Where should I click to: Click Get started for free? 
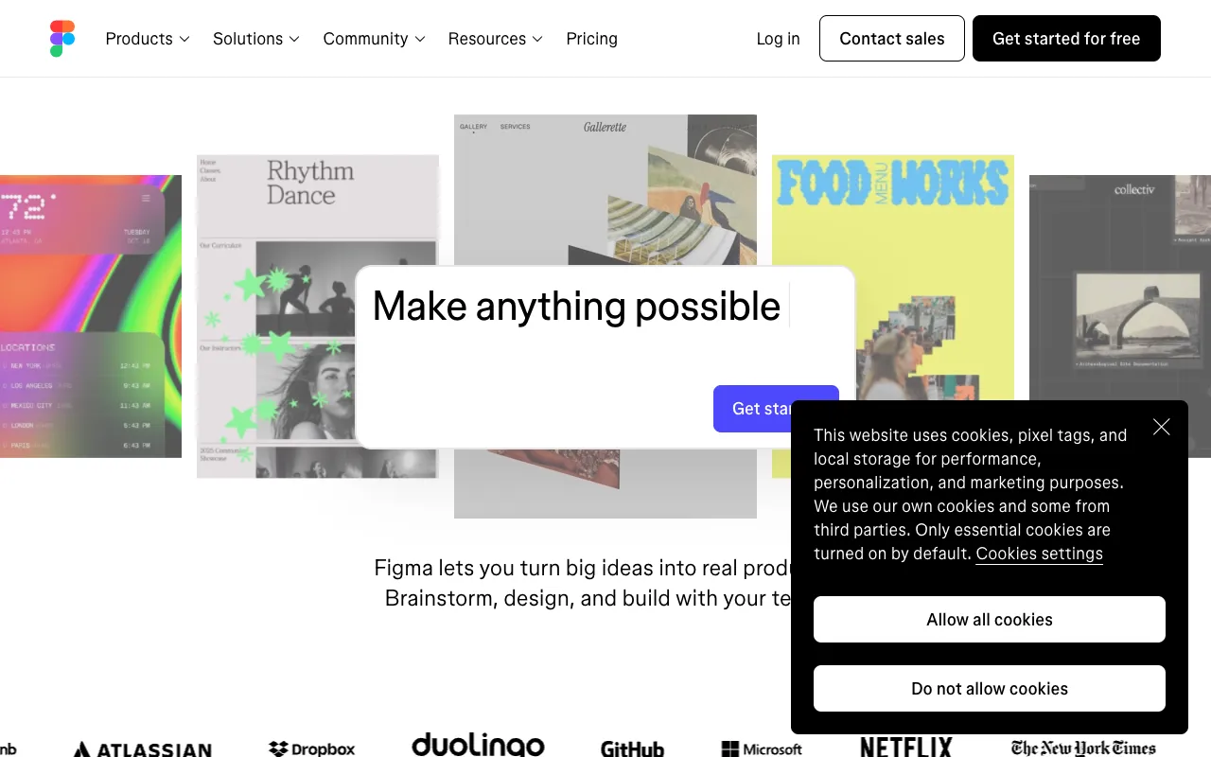click(1066, 39)
